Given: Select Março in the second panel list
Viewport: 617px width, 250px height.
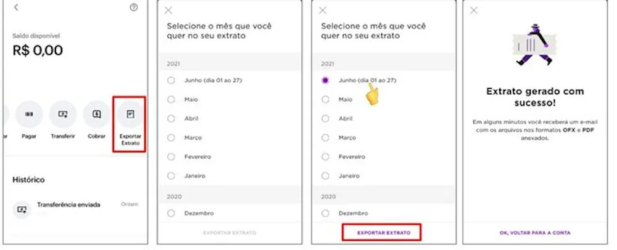Looking at the screenshot, I should pyautogui.click(x=170, y=138).
